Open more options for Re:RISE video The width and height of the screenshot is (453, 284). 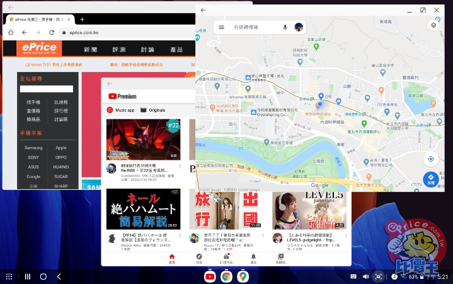180,166
